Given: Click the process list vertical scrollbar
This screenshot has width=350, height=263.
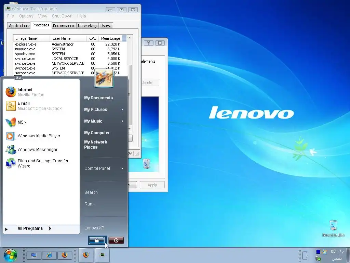Looking at the screenshot, I should (130, 95).
